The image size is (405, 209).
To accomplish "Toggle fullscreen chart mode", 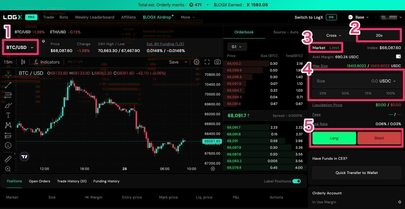I will click(x=207, y=62).
